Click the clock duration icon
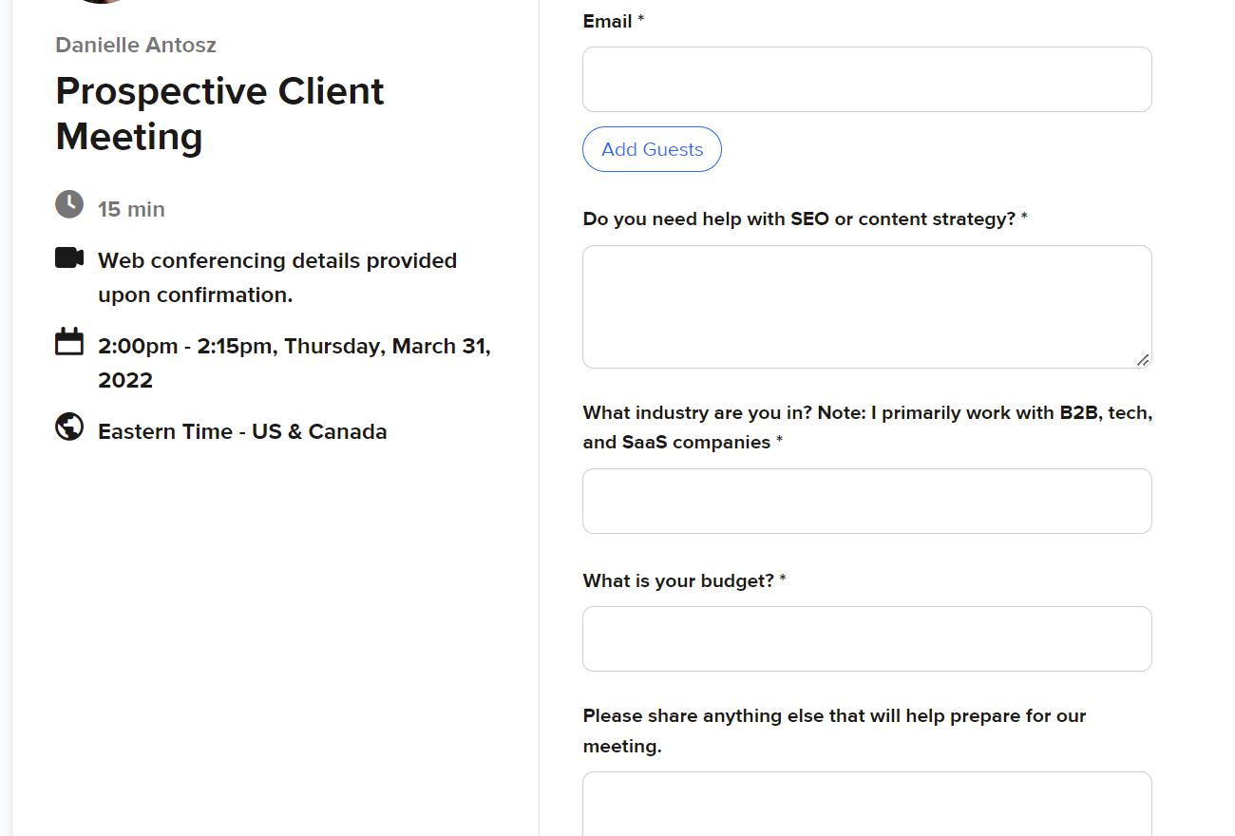1235x836 pixels. (x=69, y=204)
